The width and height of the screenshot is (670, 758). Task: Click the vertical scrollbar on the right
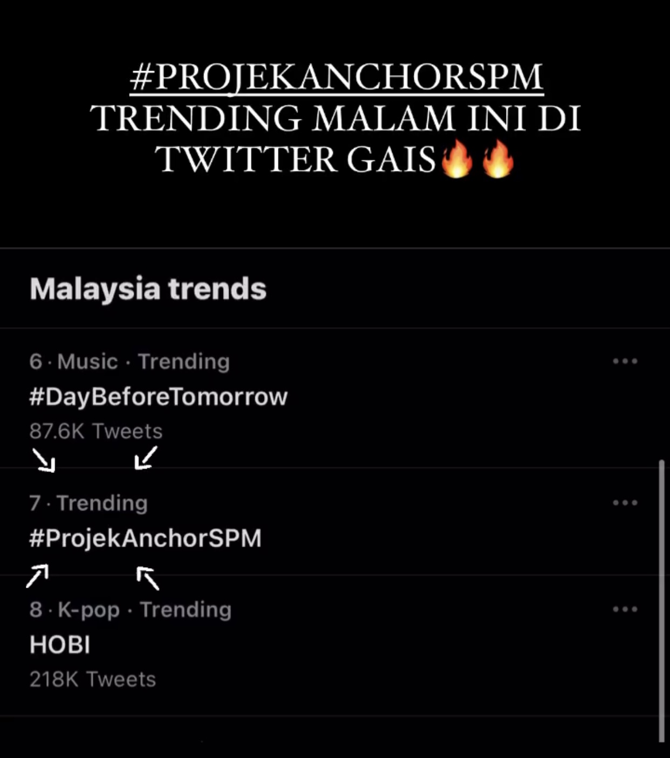pyautogui.click(x=662, y=601)
